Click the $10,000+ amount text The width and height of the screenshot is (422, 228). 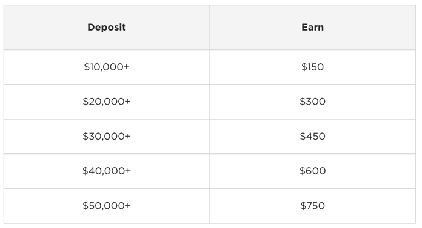coord(107,67)
